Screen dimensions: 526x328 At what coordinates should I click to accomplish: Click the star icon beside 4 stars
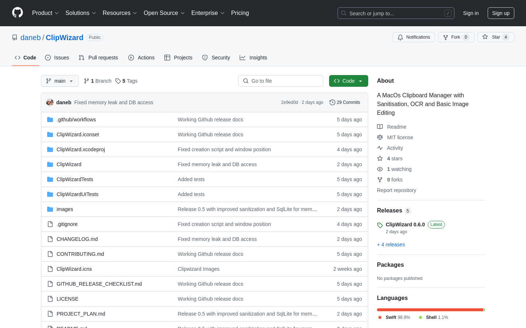click(380, 159)
